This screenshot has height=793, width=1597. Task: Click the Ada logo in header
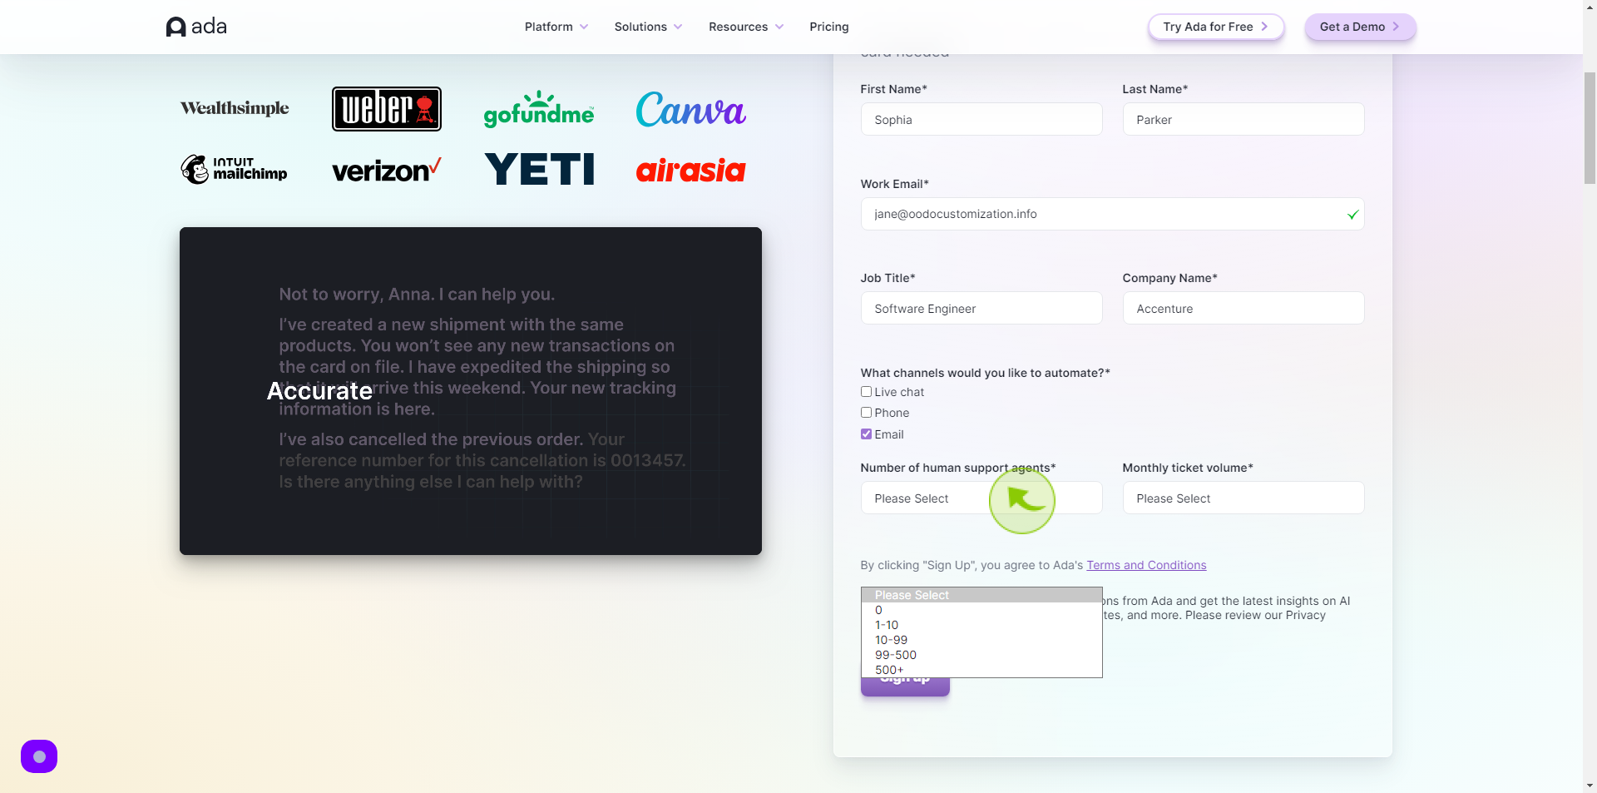click(196, 27)
